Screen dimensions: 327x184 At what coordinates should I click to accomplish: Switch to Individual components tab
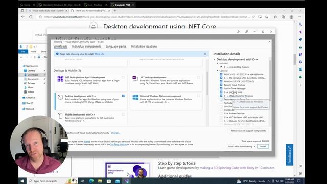point(86,47)
